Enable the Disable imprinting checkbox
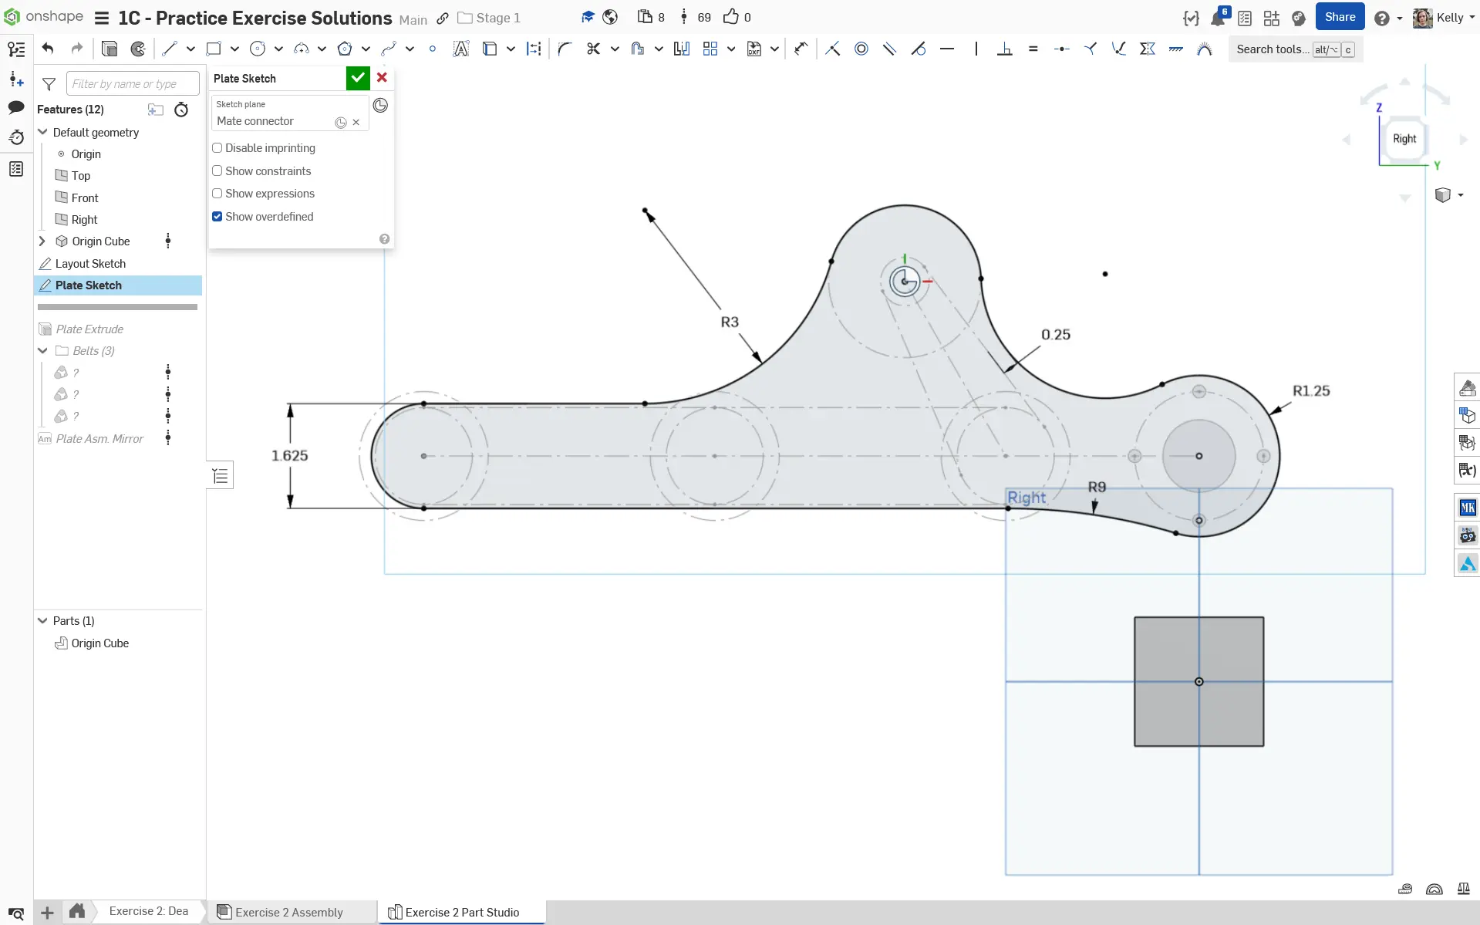This screenshot has height=925, width=1480. coord(217,148)
